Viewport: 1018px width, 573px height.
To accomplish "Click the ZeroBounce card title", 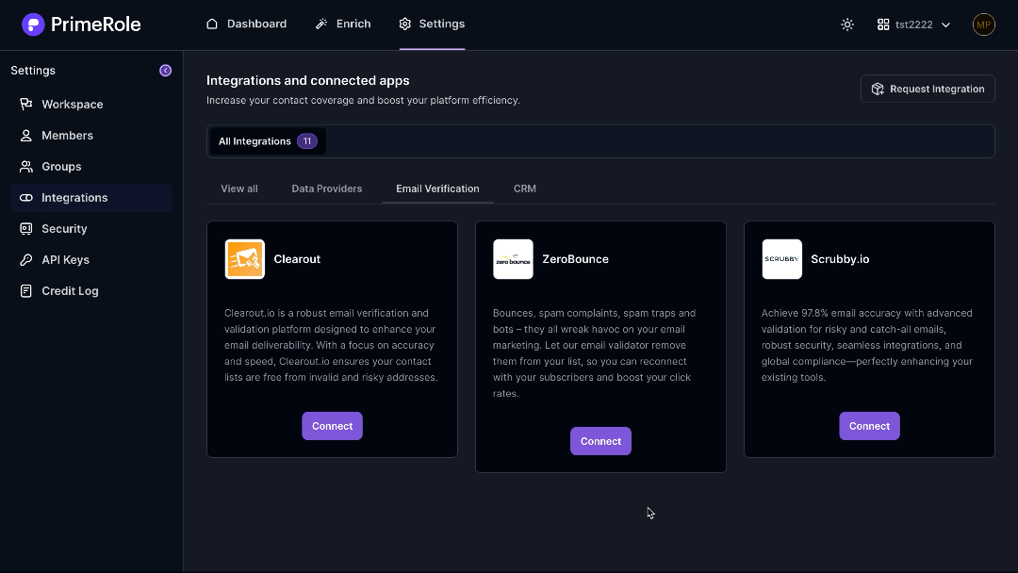I will point(575,259).
